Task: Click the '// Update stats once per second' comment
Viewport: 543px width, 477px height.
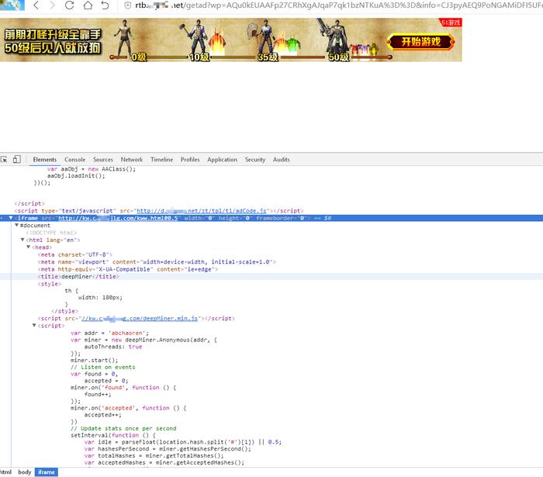Action: click(x=123, y=429)
